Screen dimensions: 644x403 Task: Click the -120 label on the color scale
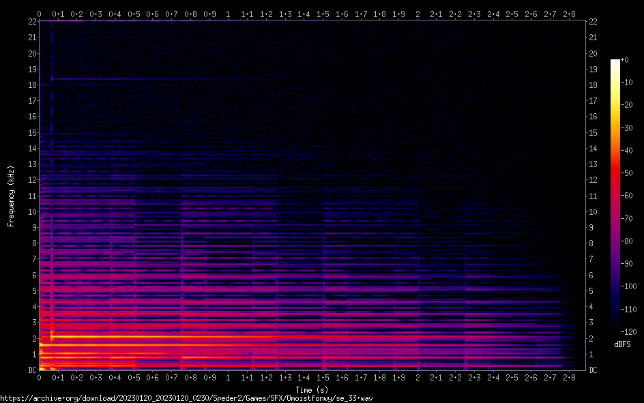626,331
